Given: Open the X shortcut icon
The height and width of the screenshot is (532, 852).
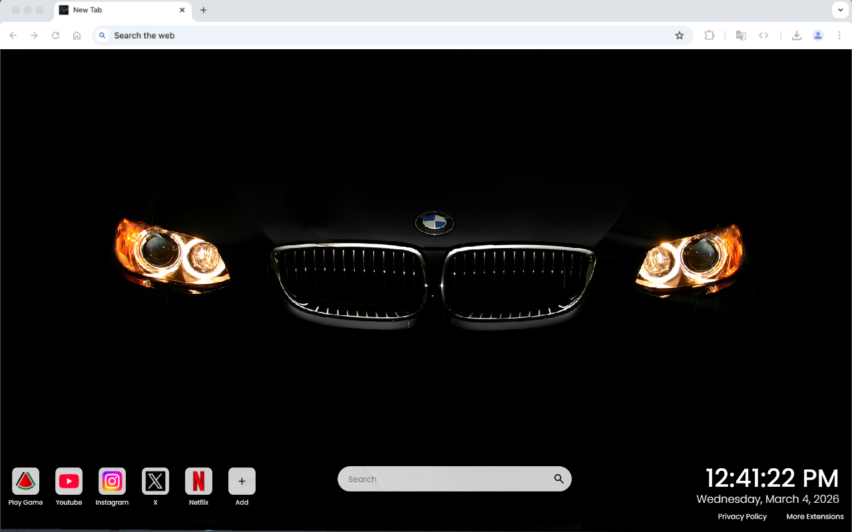Looking at the screenshot, I should [x=155, y=481].
